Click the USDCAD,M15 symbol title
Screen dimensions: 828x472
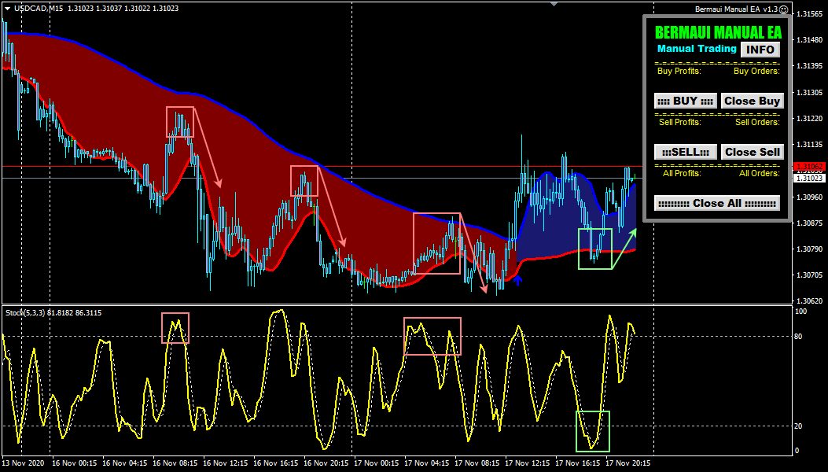tap(39, 9)
